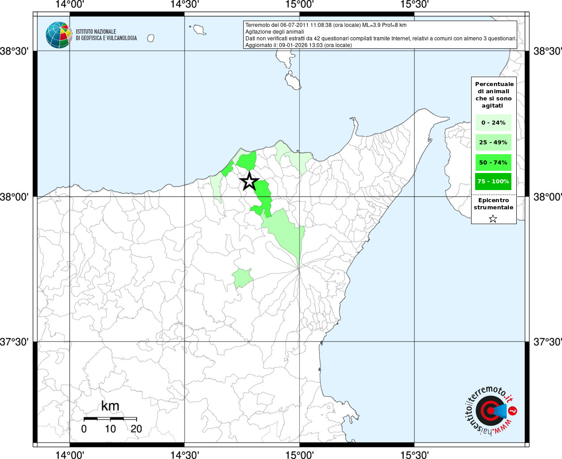Click the Istituto Nazionale di Geofisica text
The height and width of the screenshot is (459, 562).
[x=106, y=35]
